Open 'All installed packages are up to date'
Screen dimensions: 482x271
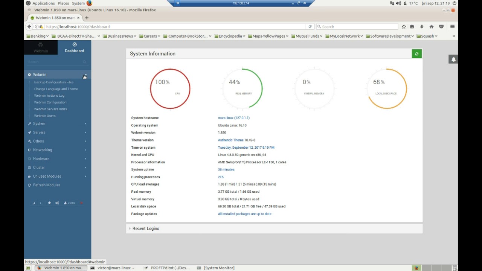(244, 214)
